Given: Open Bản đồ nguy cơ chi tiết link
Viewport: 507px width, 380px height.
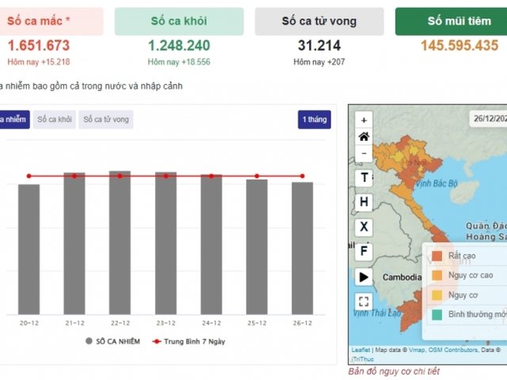Looking at the screenshot, I should [x=394, y=371].
